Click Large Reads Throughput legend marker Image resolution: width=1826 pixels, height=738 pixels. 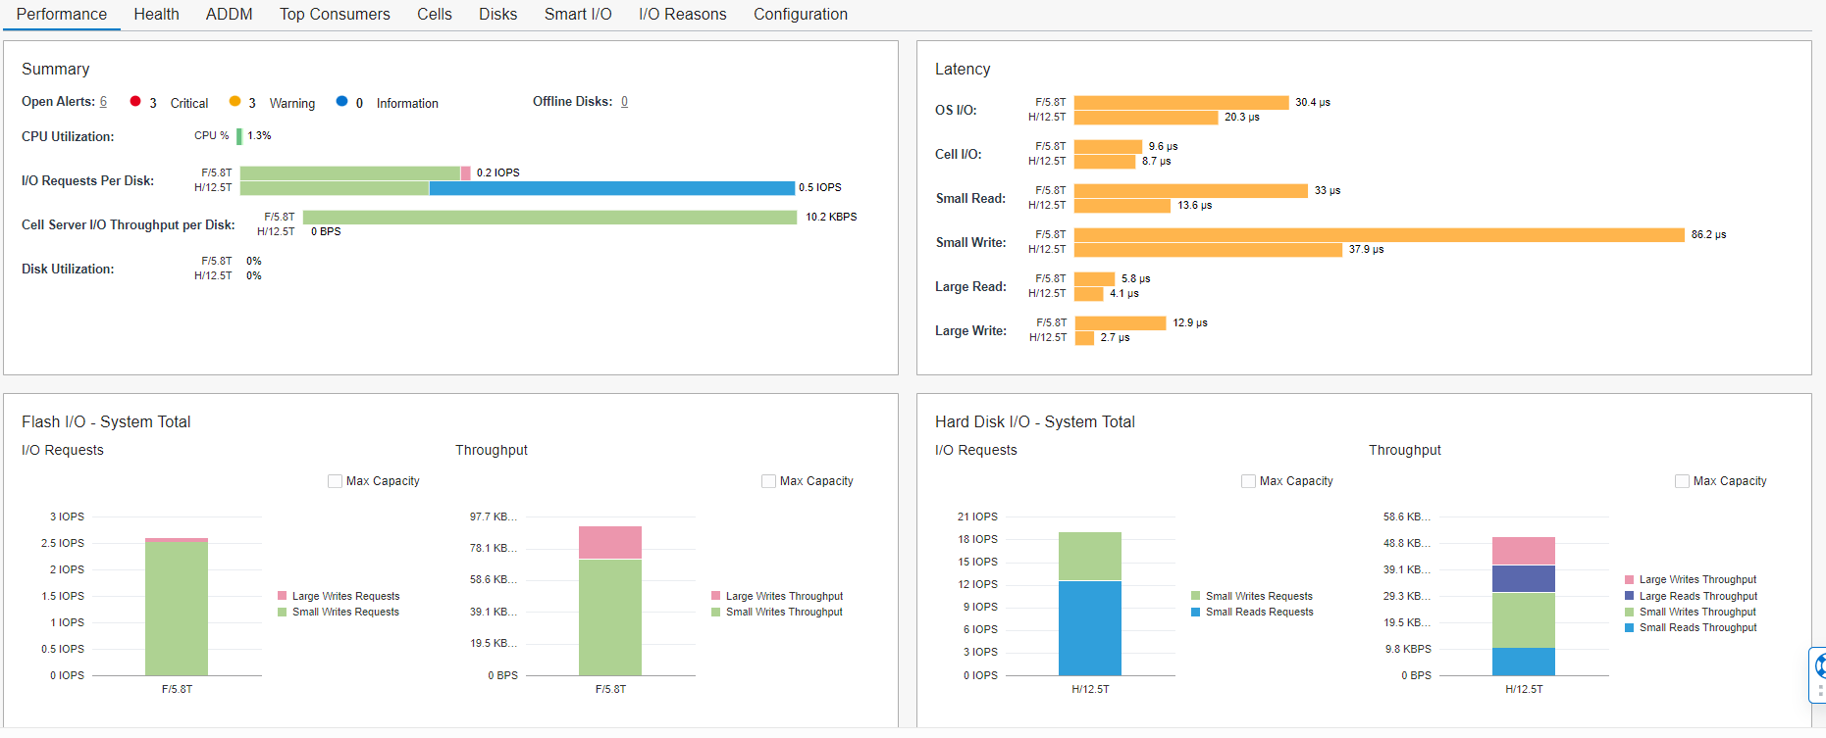(1630, 596)
